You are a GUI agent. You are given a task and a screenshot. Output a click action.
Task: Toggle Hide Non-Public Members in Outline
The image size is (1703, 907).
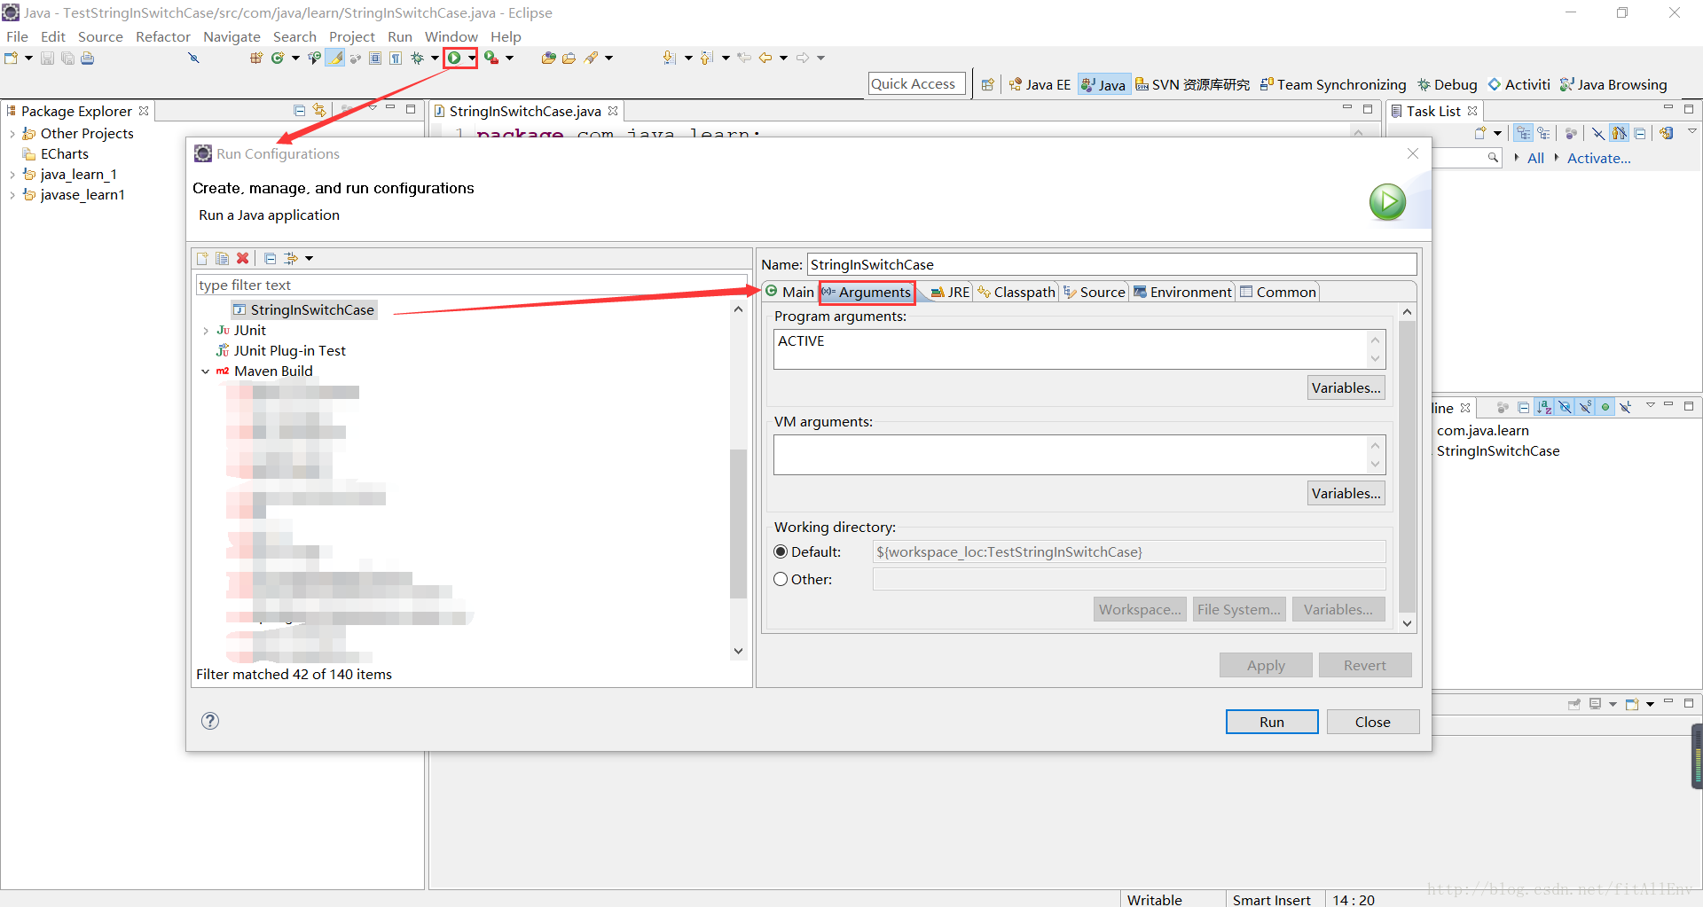pyautogui.click(x=1605, y=408)
